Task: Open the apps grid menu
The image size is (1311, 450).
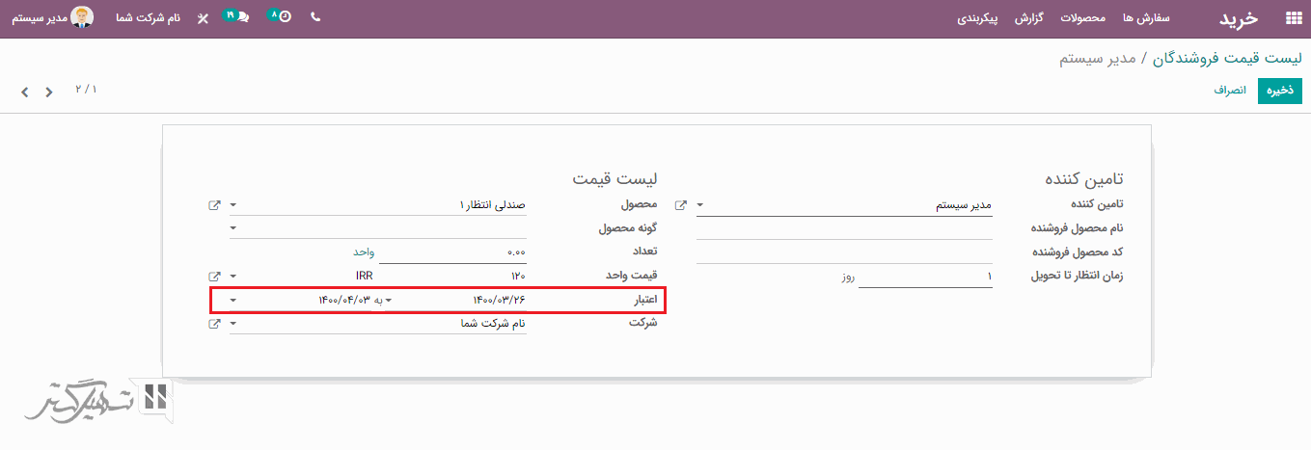Action: (x=1293, y=18)
